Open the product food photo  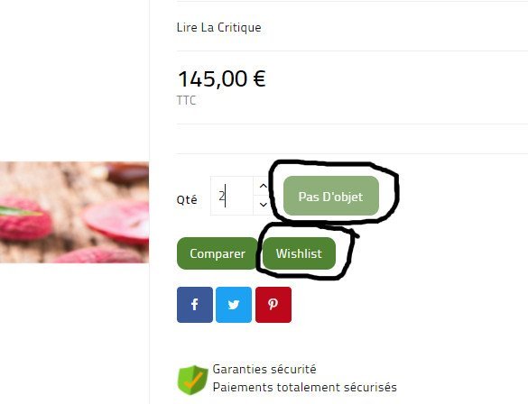click(x=74, y=212)
